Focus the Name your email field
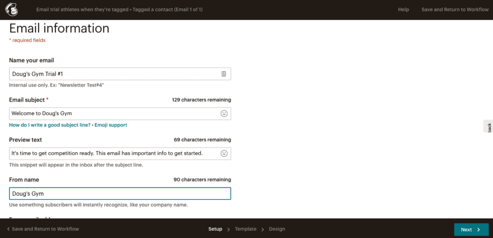Screen dimensions: 493x238 [120, 74]
